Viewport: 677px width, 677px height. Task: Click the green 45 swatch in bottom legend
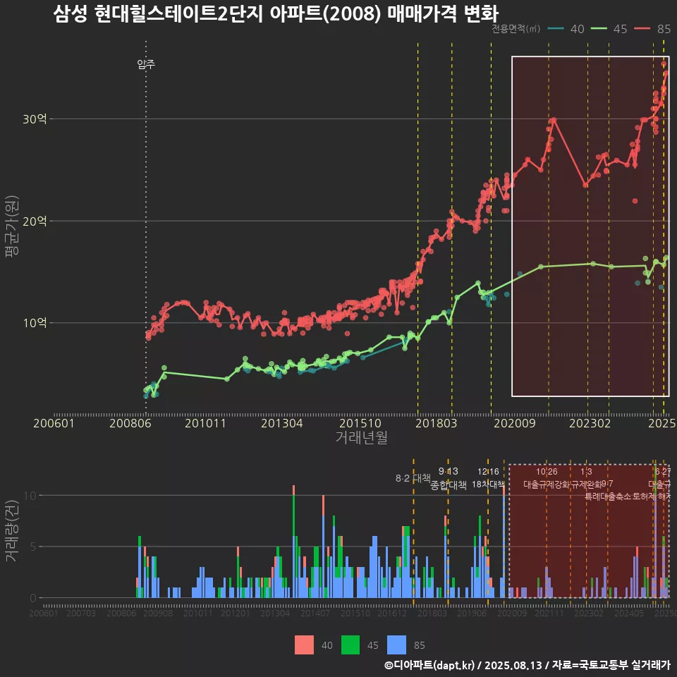tap(350, 645)
